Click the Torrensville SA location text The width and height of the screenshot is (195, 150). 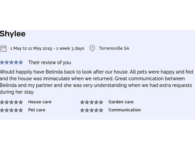coord(114,48)
